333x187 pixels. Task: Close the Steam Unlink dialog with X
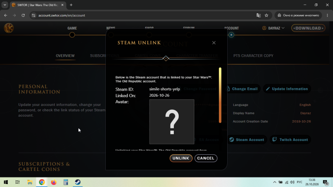pyautogui.click(x=214, y=43)
